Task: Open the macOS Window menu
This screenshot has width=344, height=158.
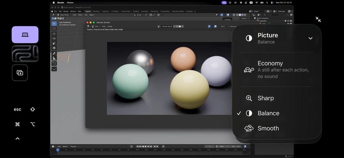Action: 70,3
